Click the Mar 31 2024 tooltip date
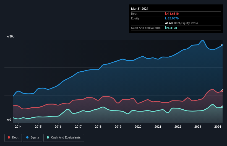The height and width of the screenshot is (146, 227). [x=140, y=9]
